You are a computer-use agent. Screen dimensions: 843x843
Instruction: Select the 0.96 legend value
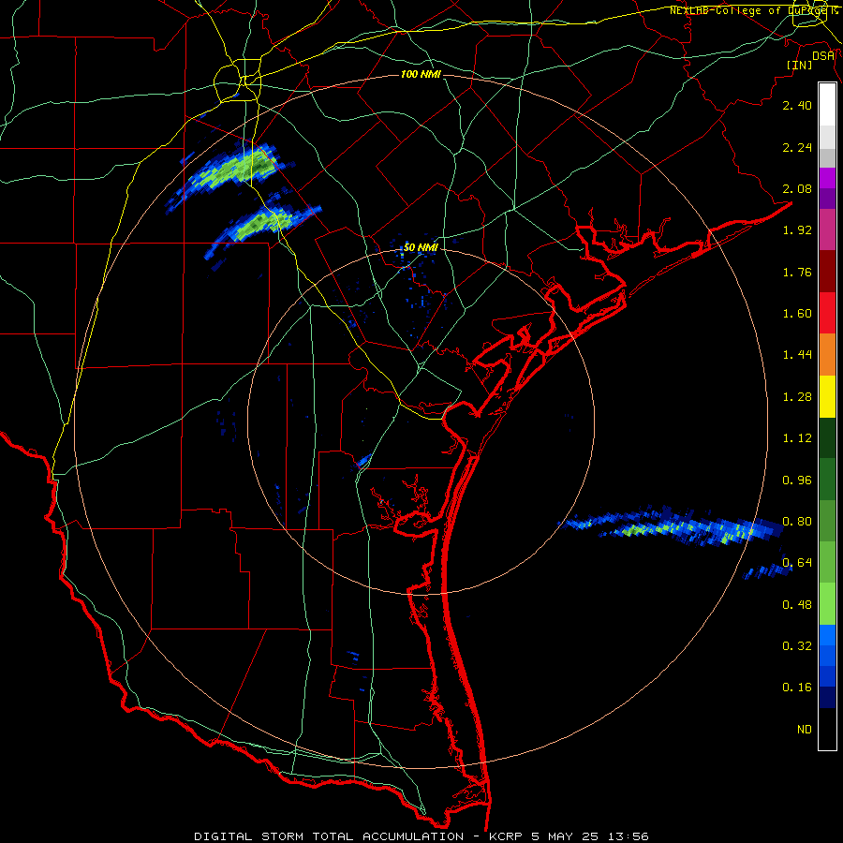pos(797,481)
